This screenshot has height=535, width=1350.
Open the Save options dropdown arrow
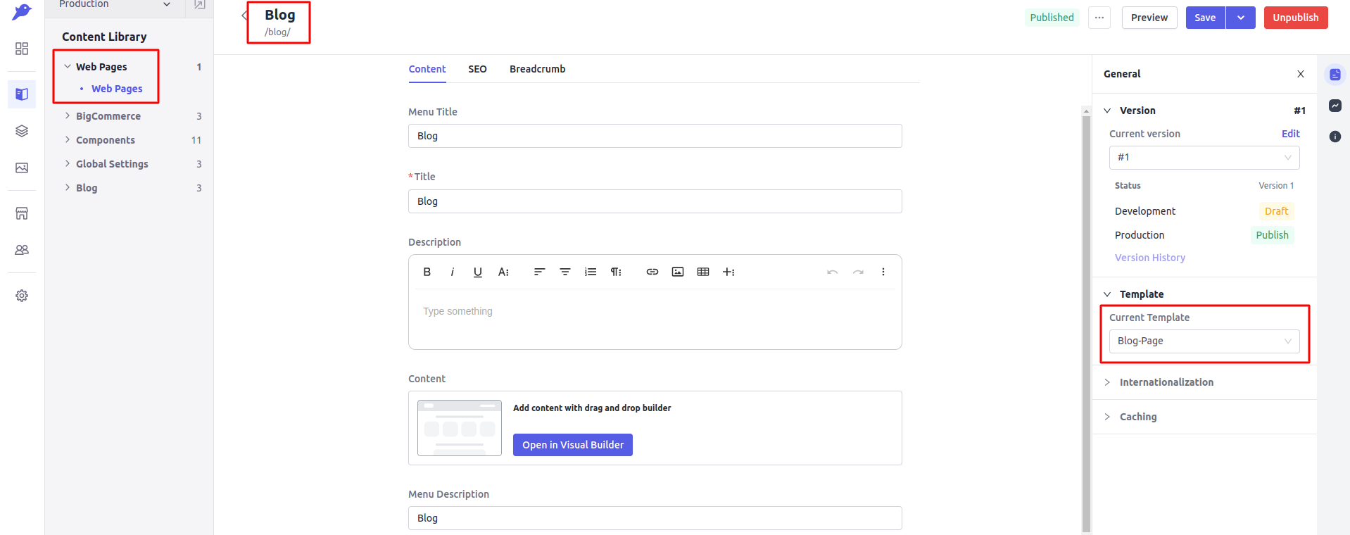pos(1241,18)
